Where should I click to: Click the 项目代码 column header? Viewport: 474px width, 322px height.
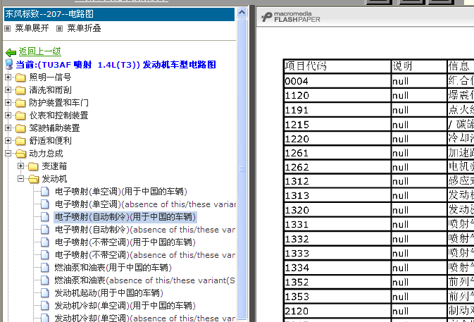pyautogui.click(x=337, y=66)
